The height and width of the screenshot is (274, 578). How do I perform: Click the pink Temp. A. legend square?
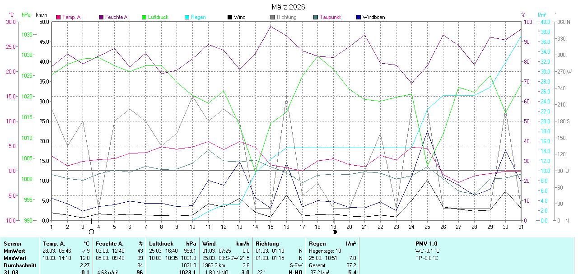[58, 17]
